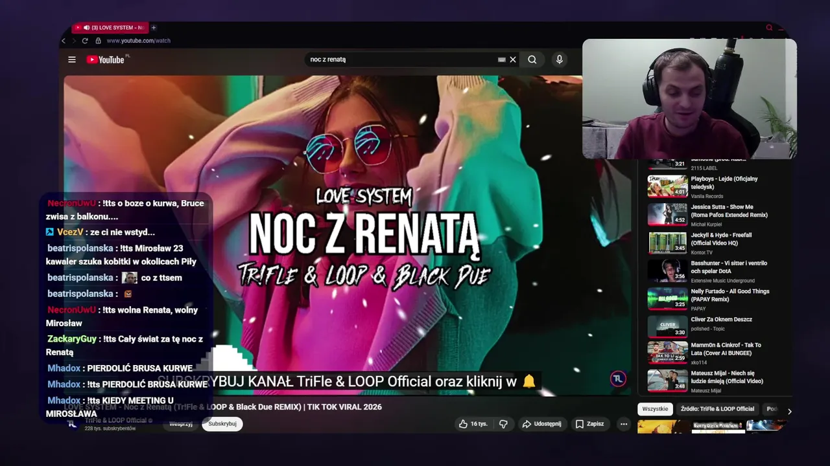Click NecronUwU chat message about Bruce
Image resolution: width=830 pixels, height=466 pixels.
click(125, 210)
